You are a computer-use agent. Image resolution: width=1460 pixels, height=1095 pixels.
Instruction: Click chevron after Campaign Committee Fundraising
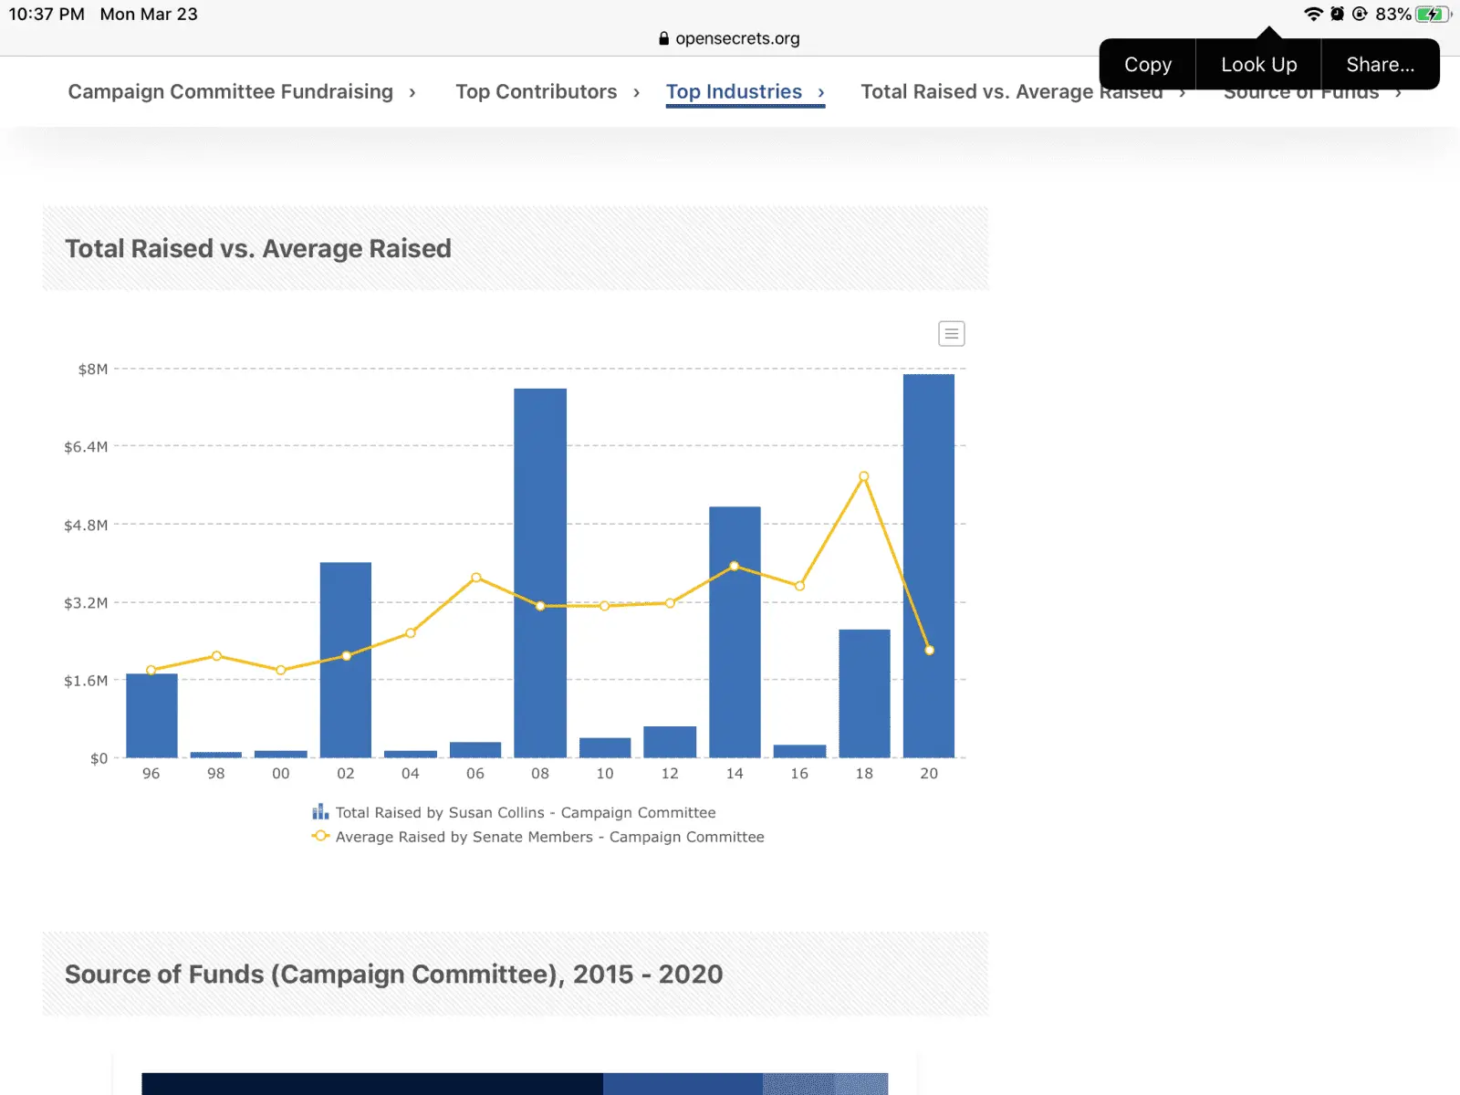(412, 92)
